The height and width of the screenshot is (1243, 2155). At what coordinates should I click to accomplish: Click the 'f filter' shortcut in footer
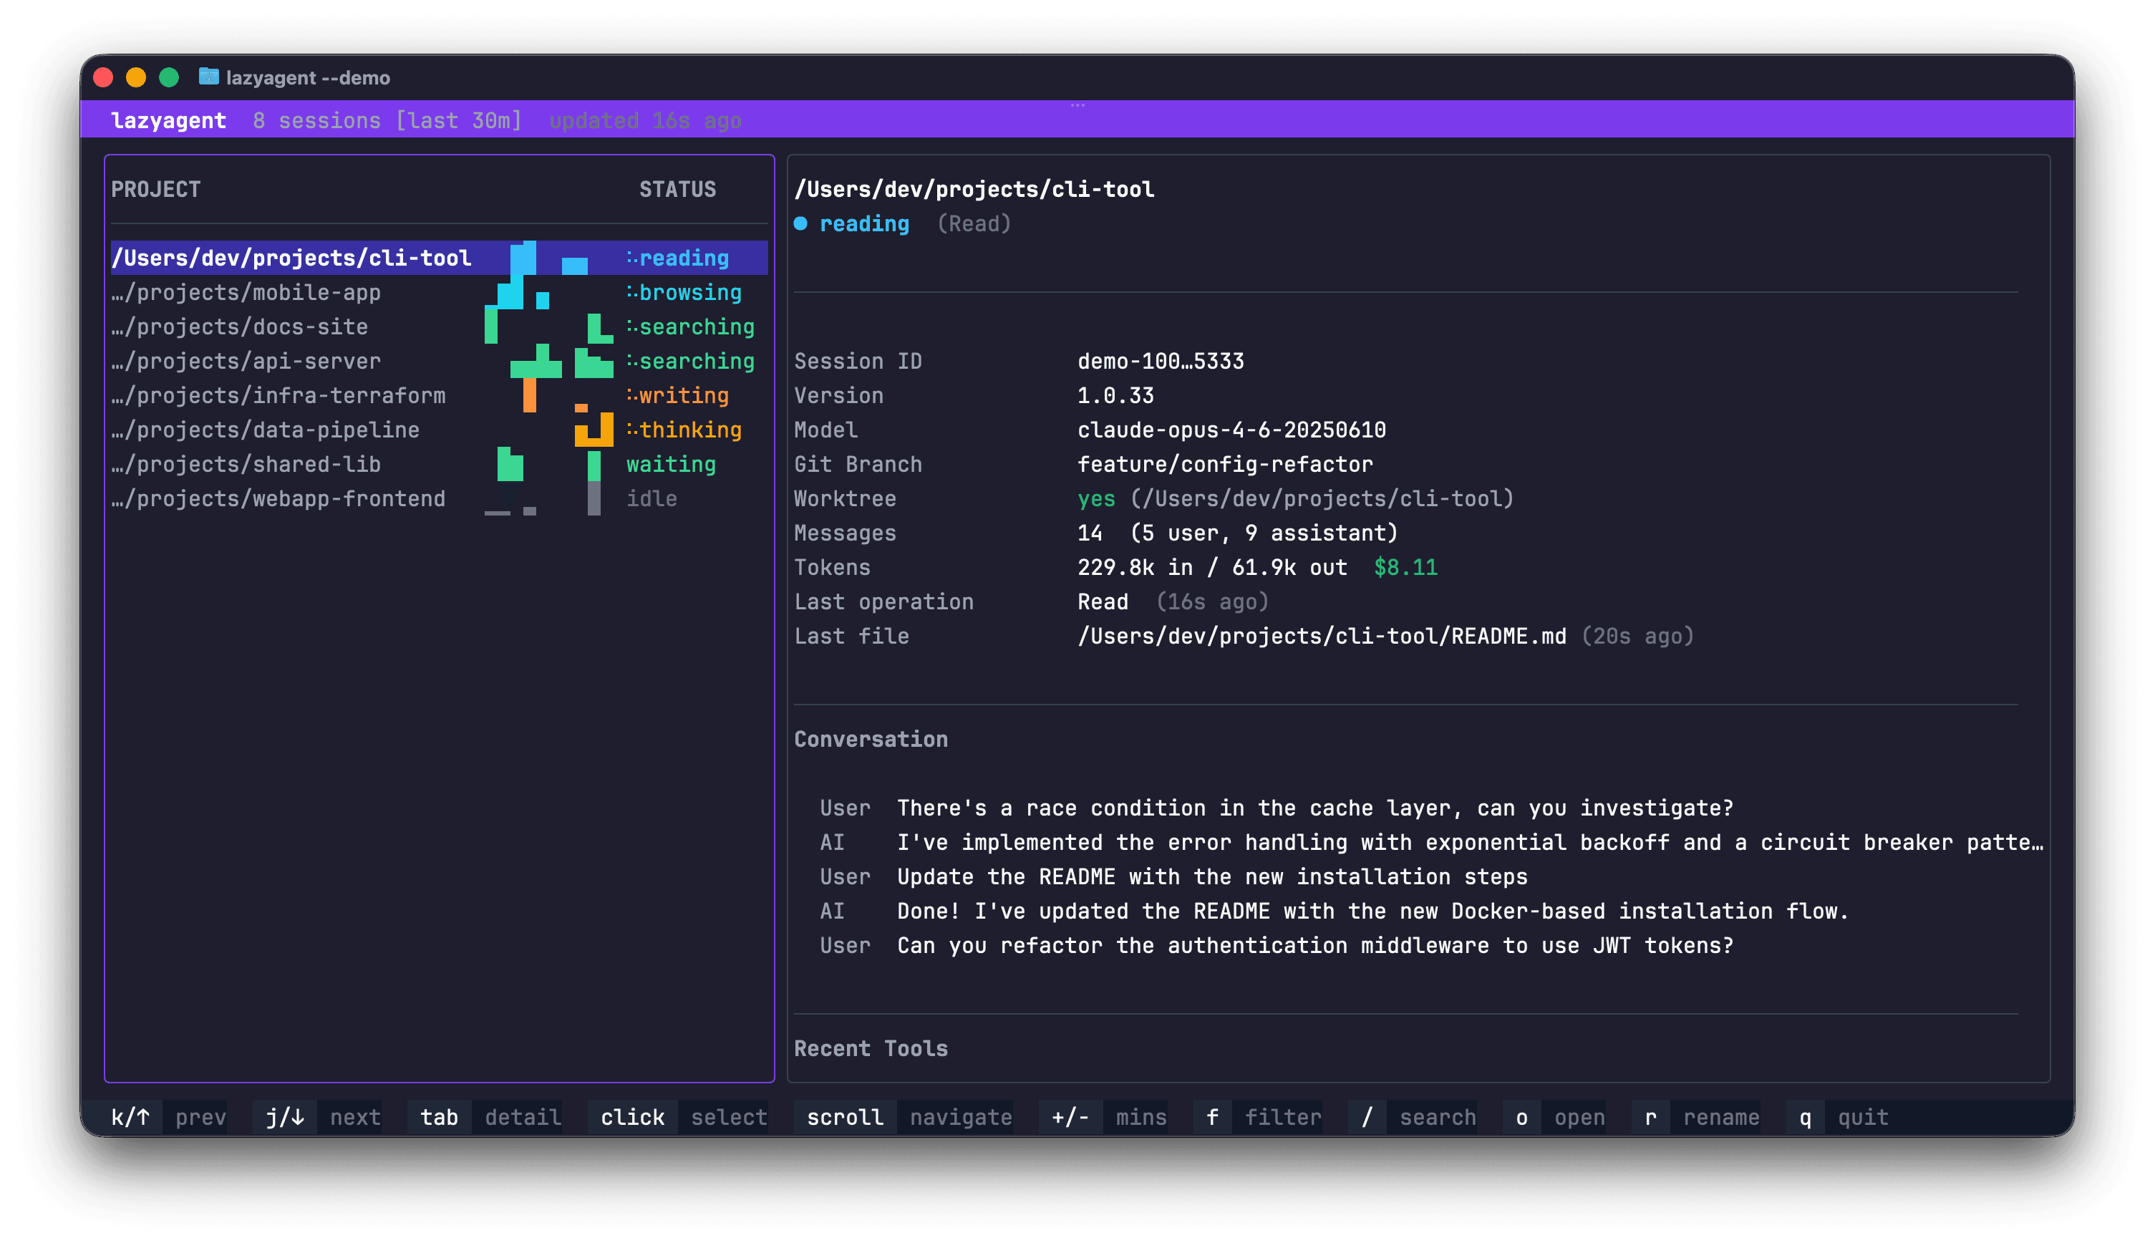[1257, 1117]
